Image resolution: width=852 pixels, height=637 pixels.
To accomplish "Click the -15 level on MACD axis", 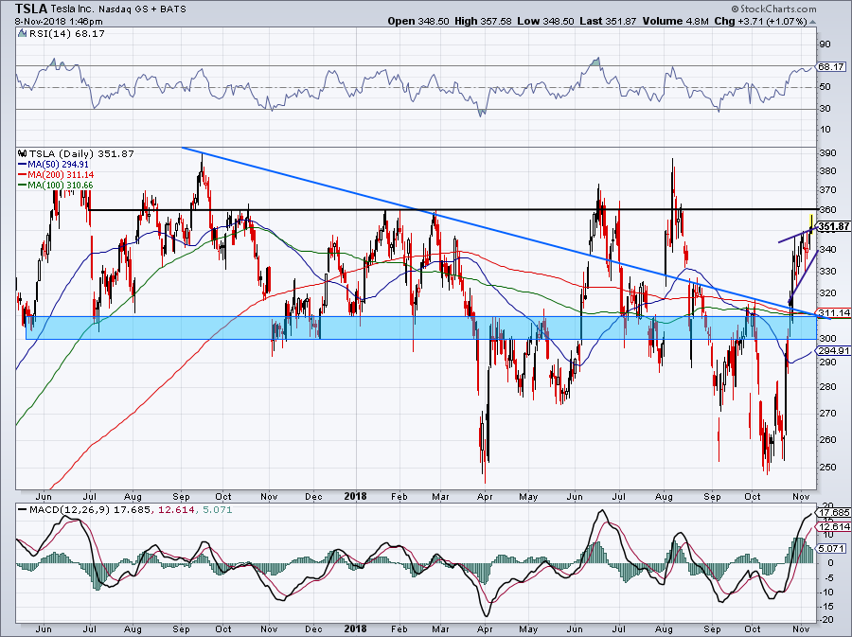I will click(x=825, y=606).
